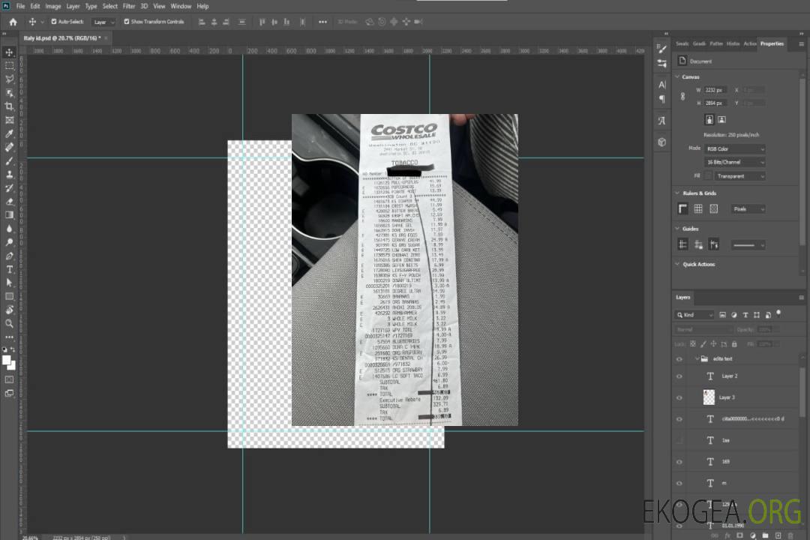Disable Show Transform Controls checkbox

pos(126,22)
